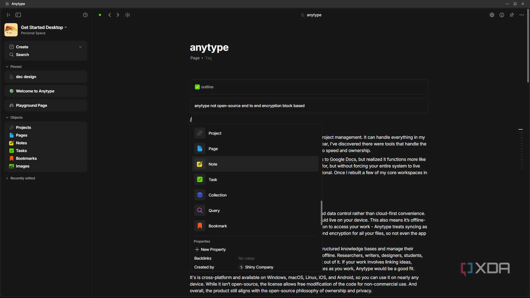Collapse the Pinned section
This screenshot has width=530, height=298.
tap(14, 67)
